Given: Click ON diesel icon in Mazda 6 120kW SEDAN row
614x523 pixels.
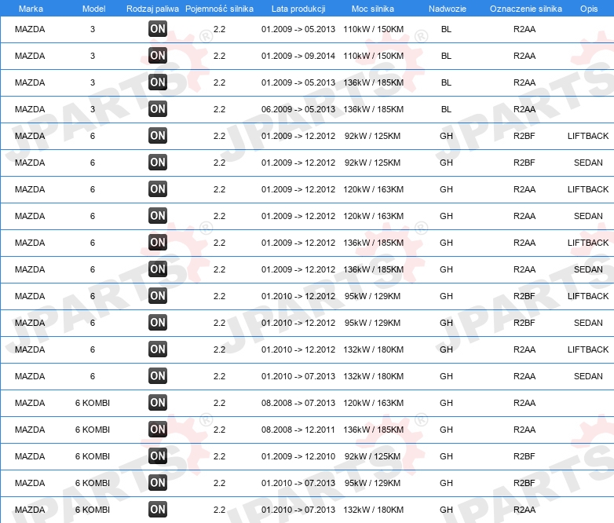Looking at the screenshot, I should click(158, 215).
